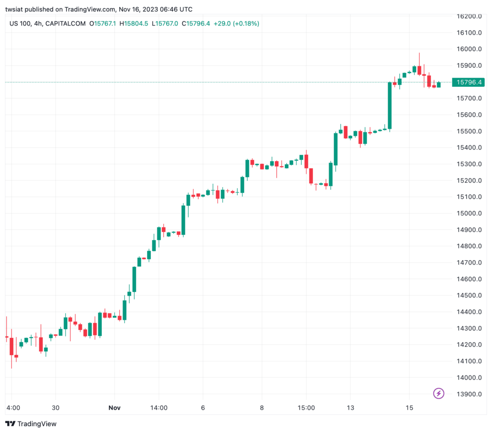
Task: Click the 14000.0 price scale label
Action: click(469, 377)
